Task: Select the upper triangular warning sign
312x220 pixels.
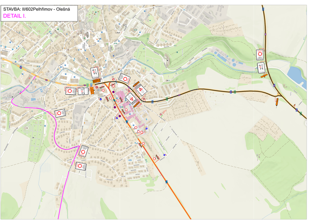Action: pyautogui.click(x=141, y=89)
